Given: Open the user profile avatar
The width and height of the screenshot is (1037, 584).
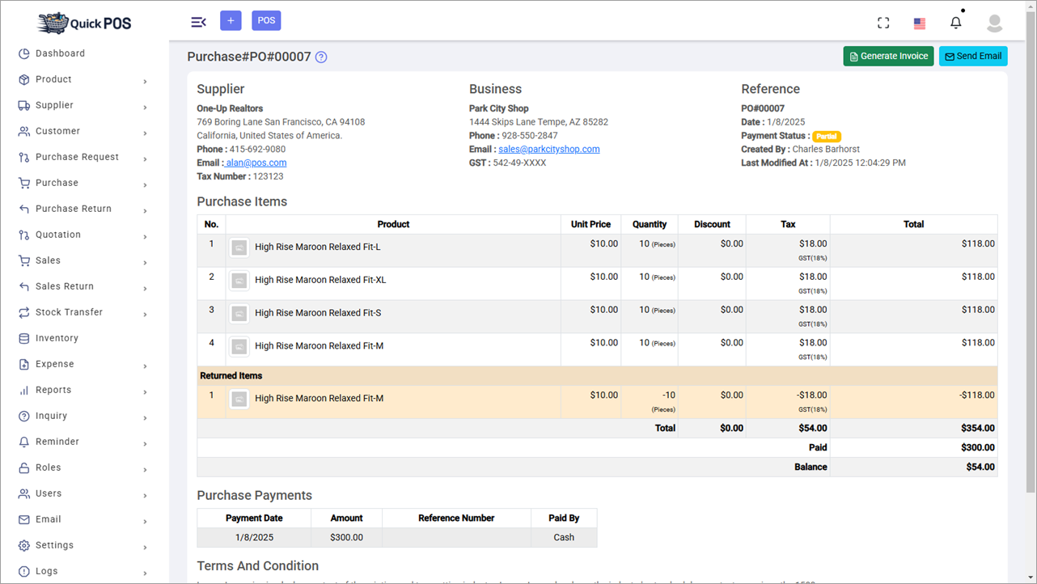Looking at the screenshot, I should click(993, 23).
